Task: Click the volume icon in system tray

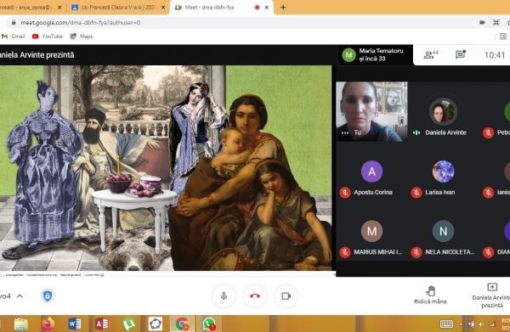Action: pos(482,324)
